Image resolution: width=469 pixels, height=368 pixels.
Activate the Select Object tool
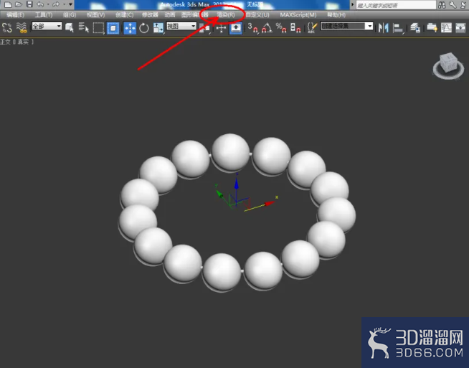(x=70, y=28)
